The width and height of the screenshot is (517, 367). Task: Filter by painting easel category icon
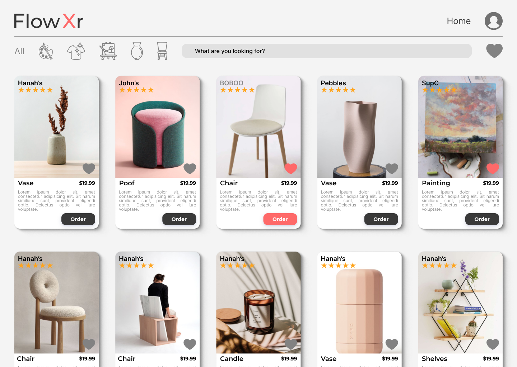click(108, 51)
